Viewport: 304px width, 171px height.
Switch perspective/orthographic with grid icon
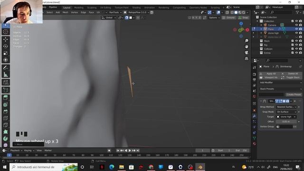pos(247,58)
